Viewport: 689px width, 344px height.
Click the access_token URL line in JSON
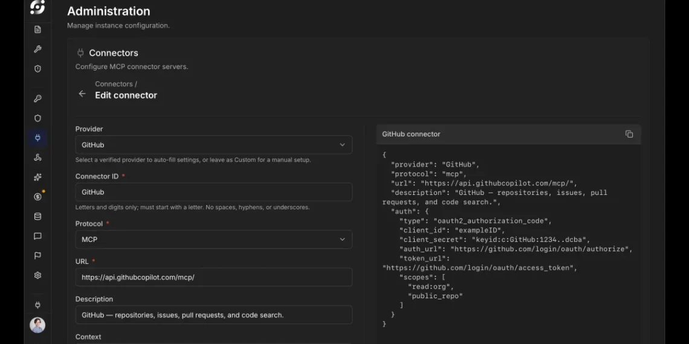tap(480, 268)
